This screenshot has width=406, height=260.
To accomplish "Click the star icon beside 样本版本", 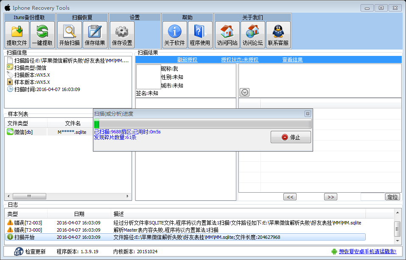I will point(10,82).
